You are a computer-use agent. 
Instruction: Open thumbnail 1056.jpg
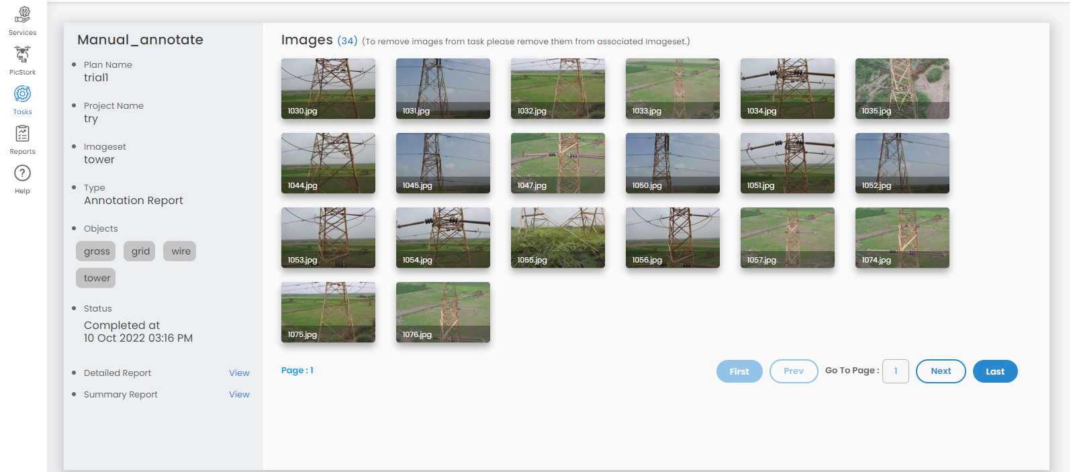pyautogui.click(x=673, y=238)
